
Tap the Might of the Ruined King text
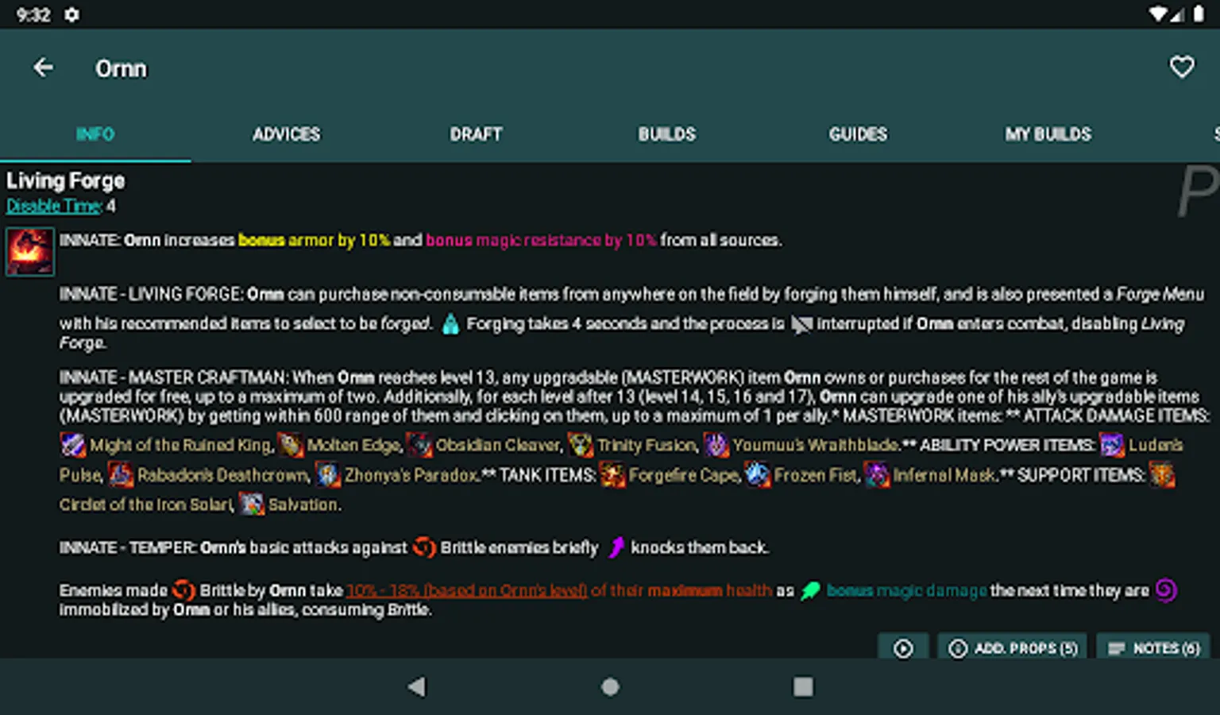tap(182, 445)
